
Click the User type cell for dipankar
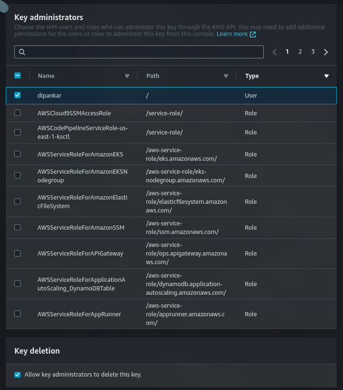(x=251, y=96)
